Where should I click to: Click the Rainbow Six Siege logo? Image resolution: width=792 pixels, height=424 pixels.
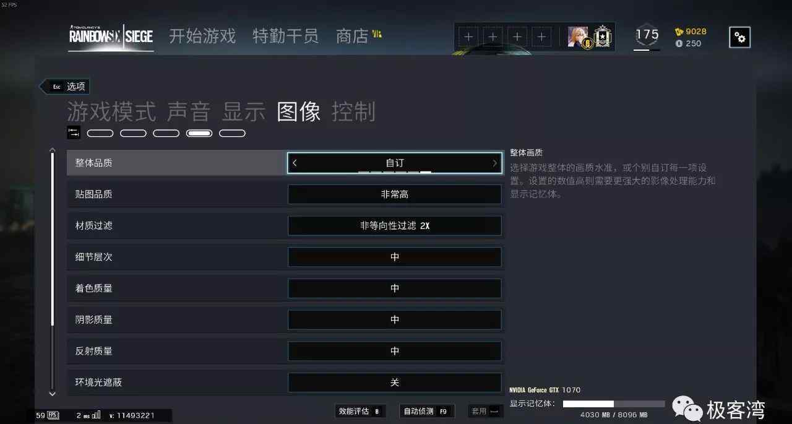tap(111, 36)
